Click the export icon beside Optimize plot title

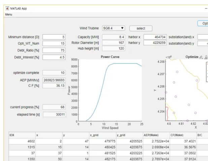coord(201,57)
